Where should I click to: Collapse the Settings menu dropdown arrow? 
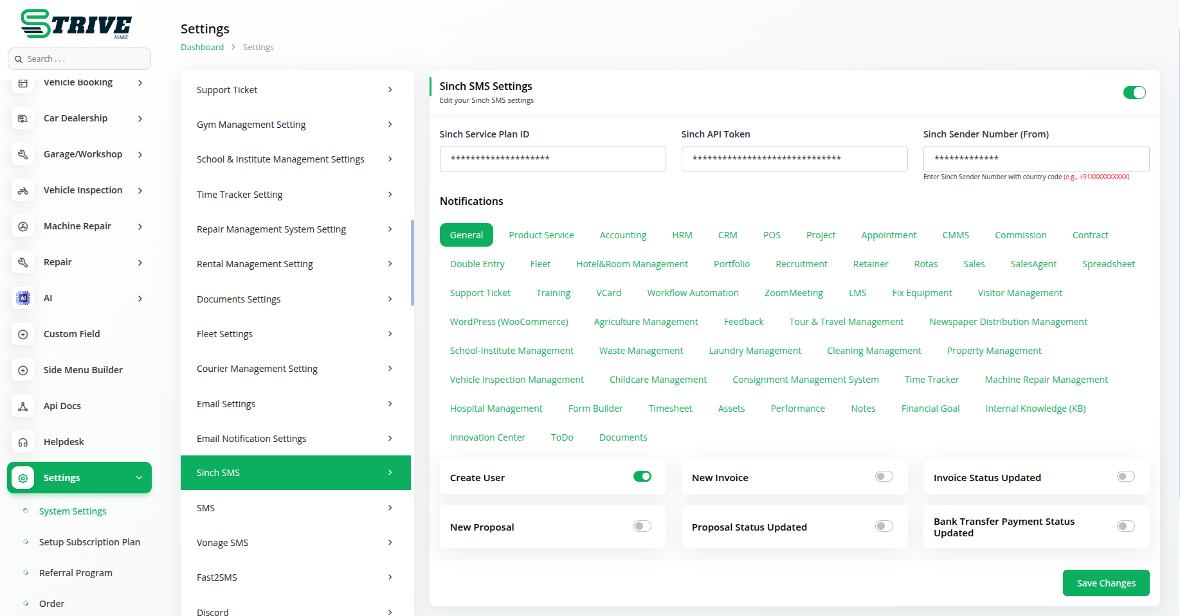[x=139, y=478]
